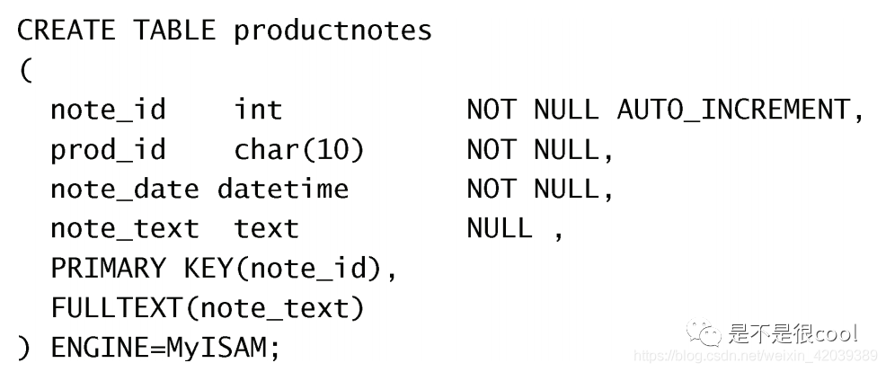Click the text data type after note_text
Screen dimensions: 886x372
pos(266,228)
